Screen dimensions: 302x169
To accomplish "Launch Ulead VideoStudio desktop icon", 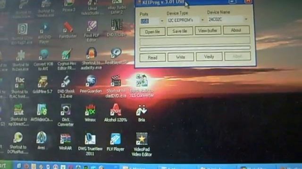I will point(92,8).
